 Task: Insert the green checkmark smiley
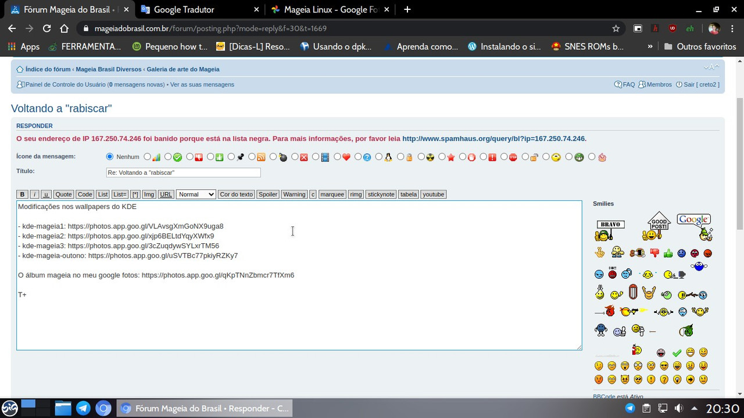pos(677,353)
